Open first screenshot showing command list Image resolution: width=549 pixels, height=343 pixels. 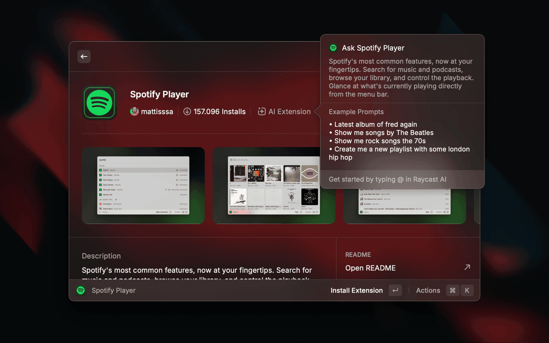[143, 185]
